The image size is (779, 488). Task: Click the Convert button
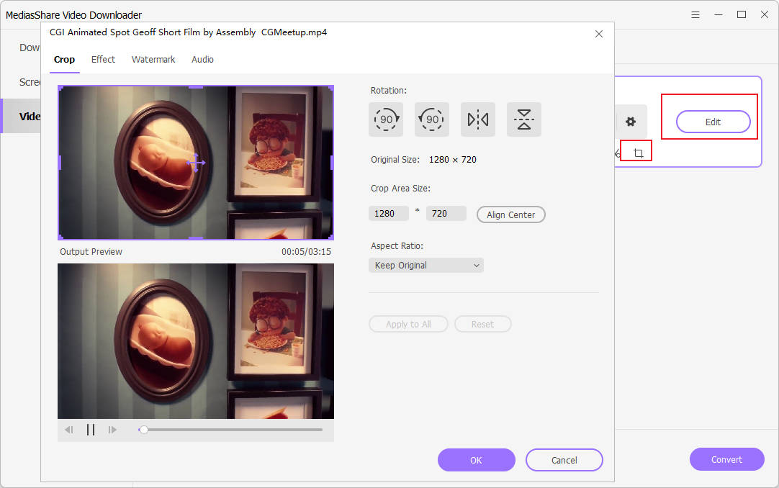coord(726,459)
